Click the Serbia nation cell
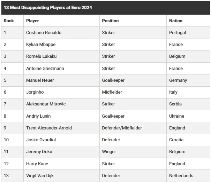The height and width of the screenshot is (182, 211). point(175,104)
